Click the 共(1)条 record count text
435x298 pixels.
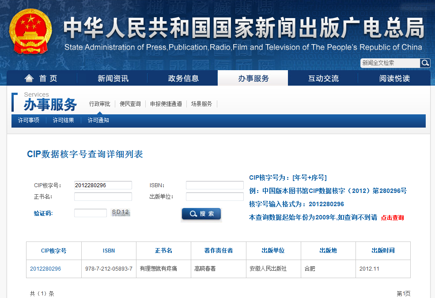(42, 294)
